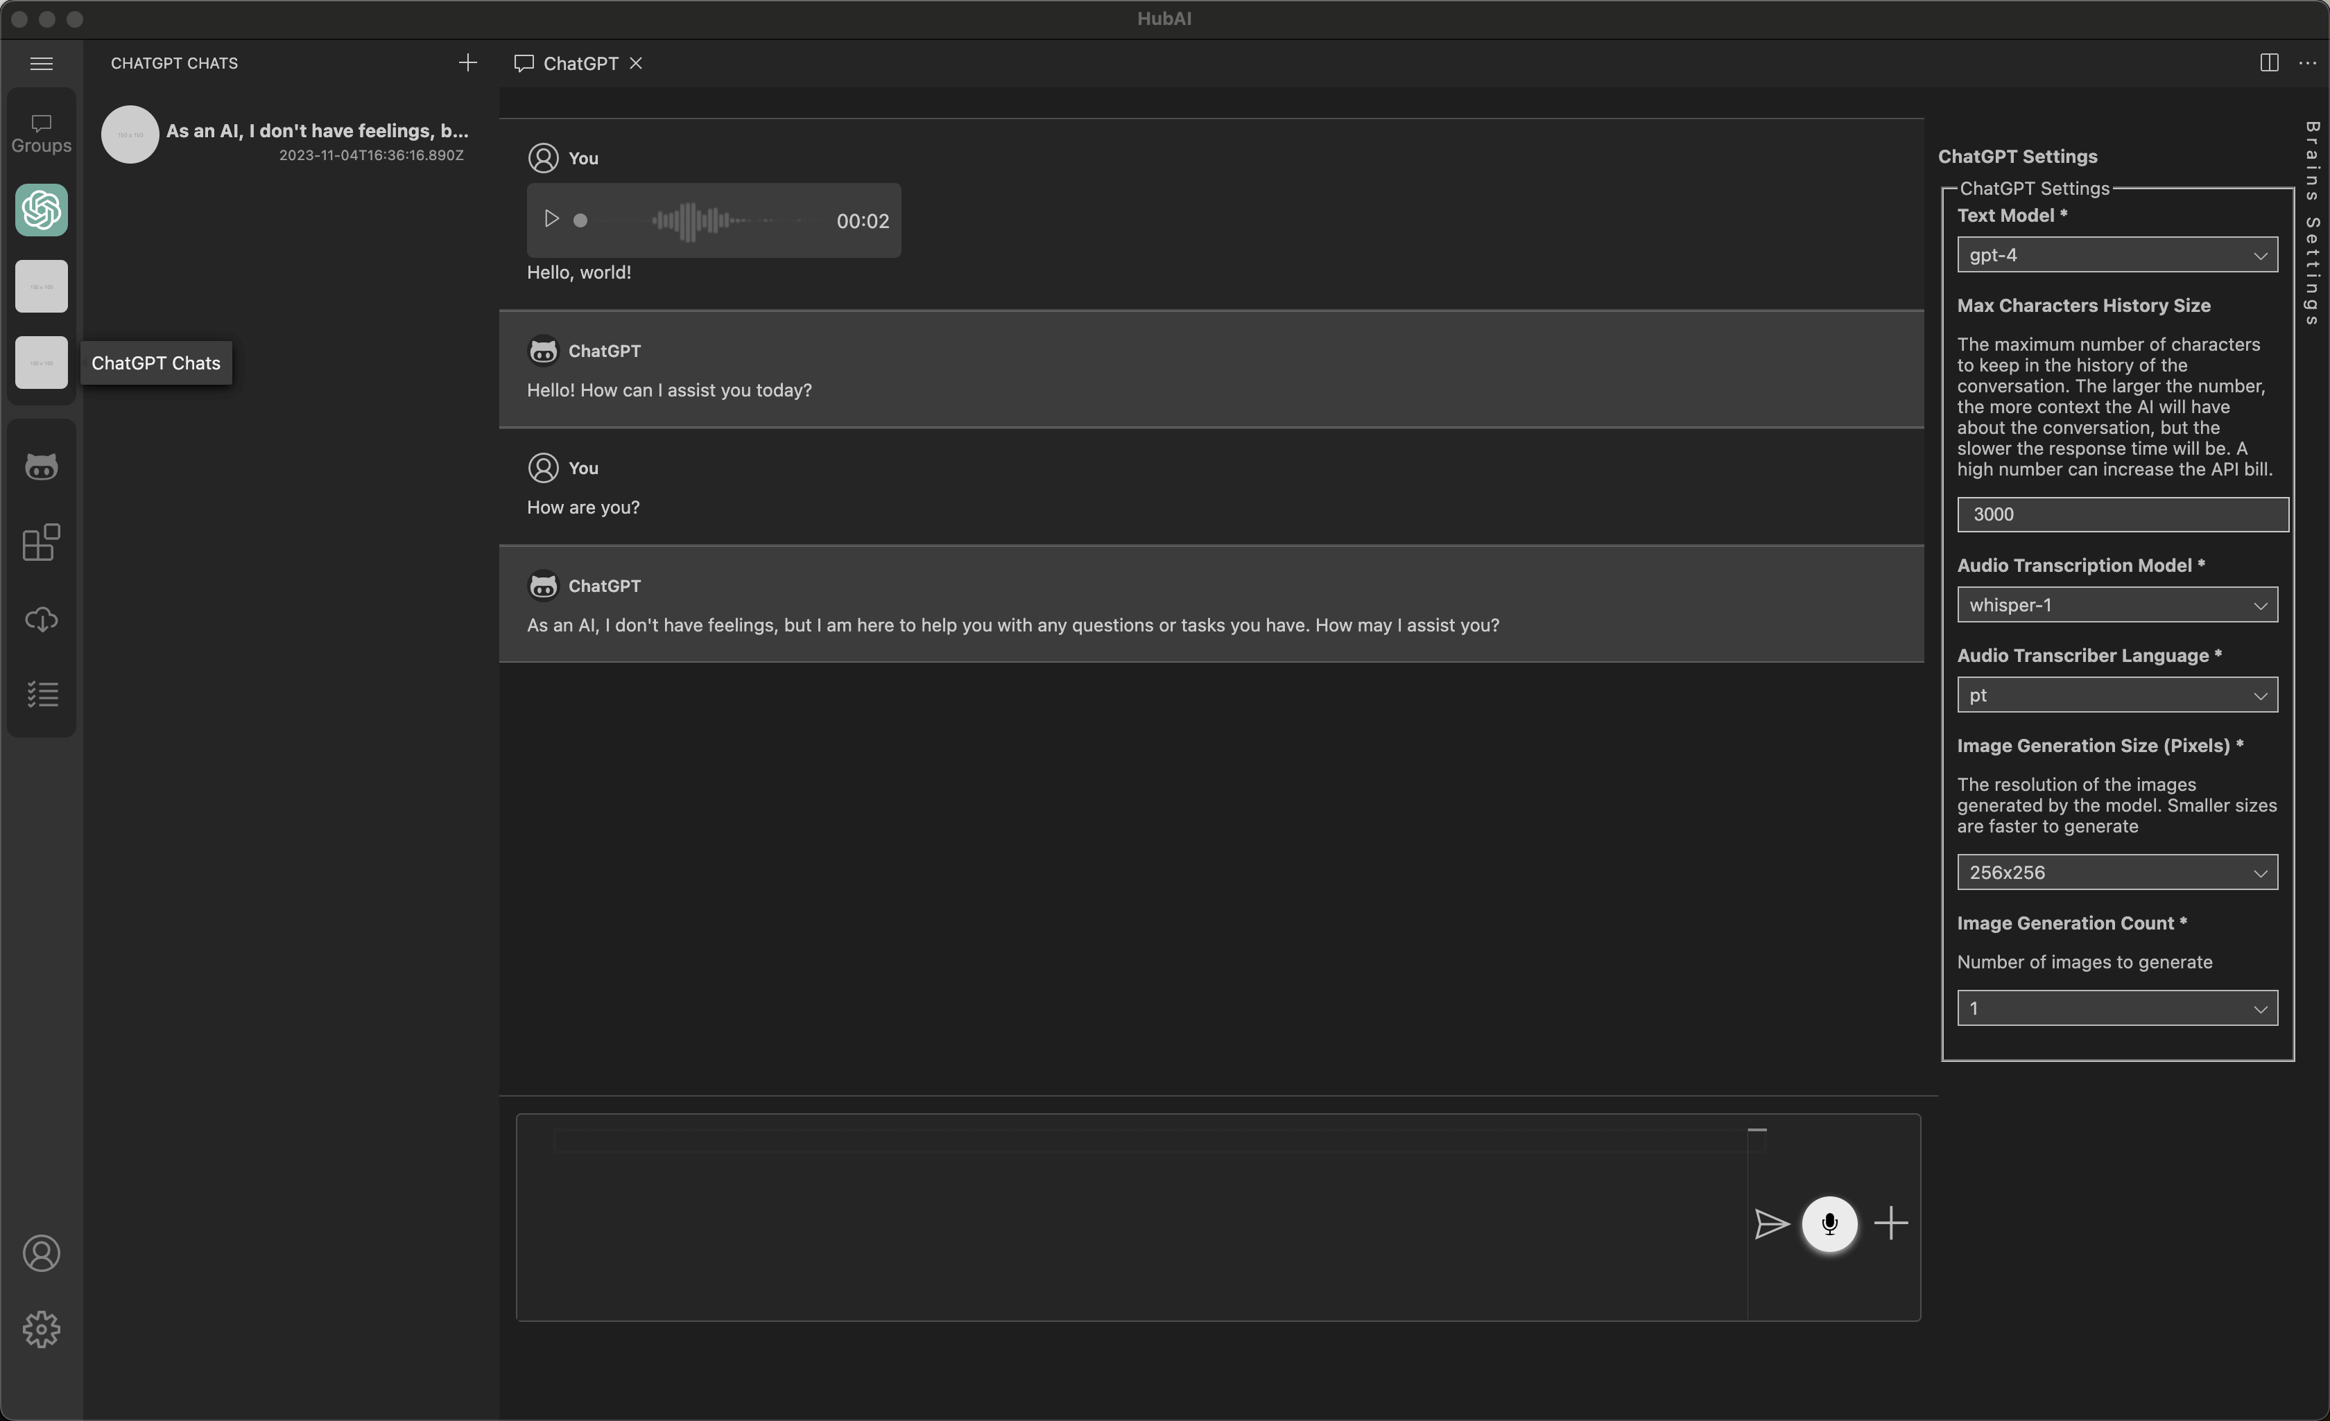Select the second placeholder brain thumbnail below ChatGPT
Viewport: 2330px width, 1421px height.
pyautogui.click(x=42, y=286)
